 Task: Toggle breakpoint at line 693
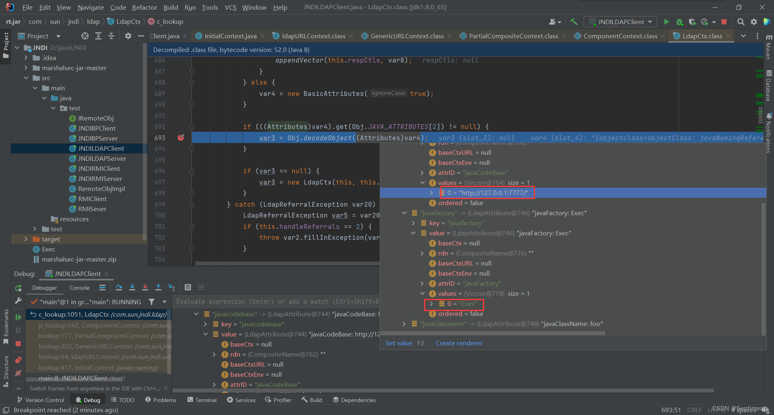tap(181, 138)
